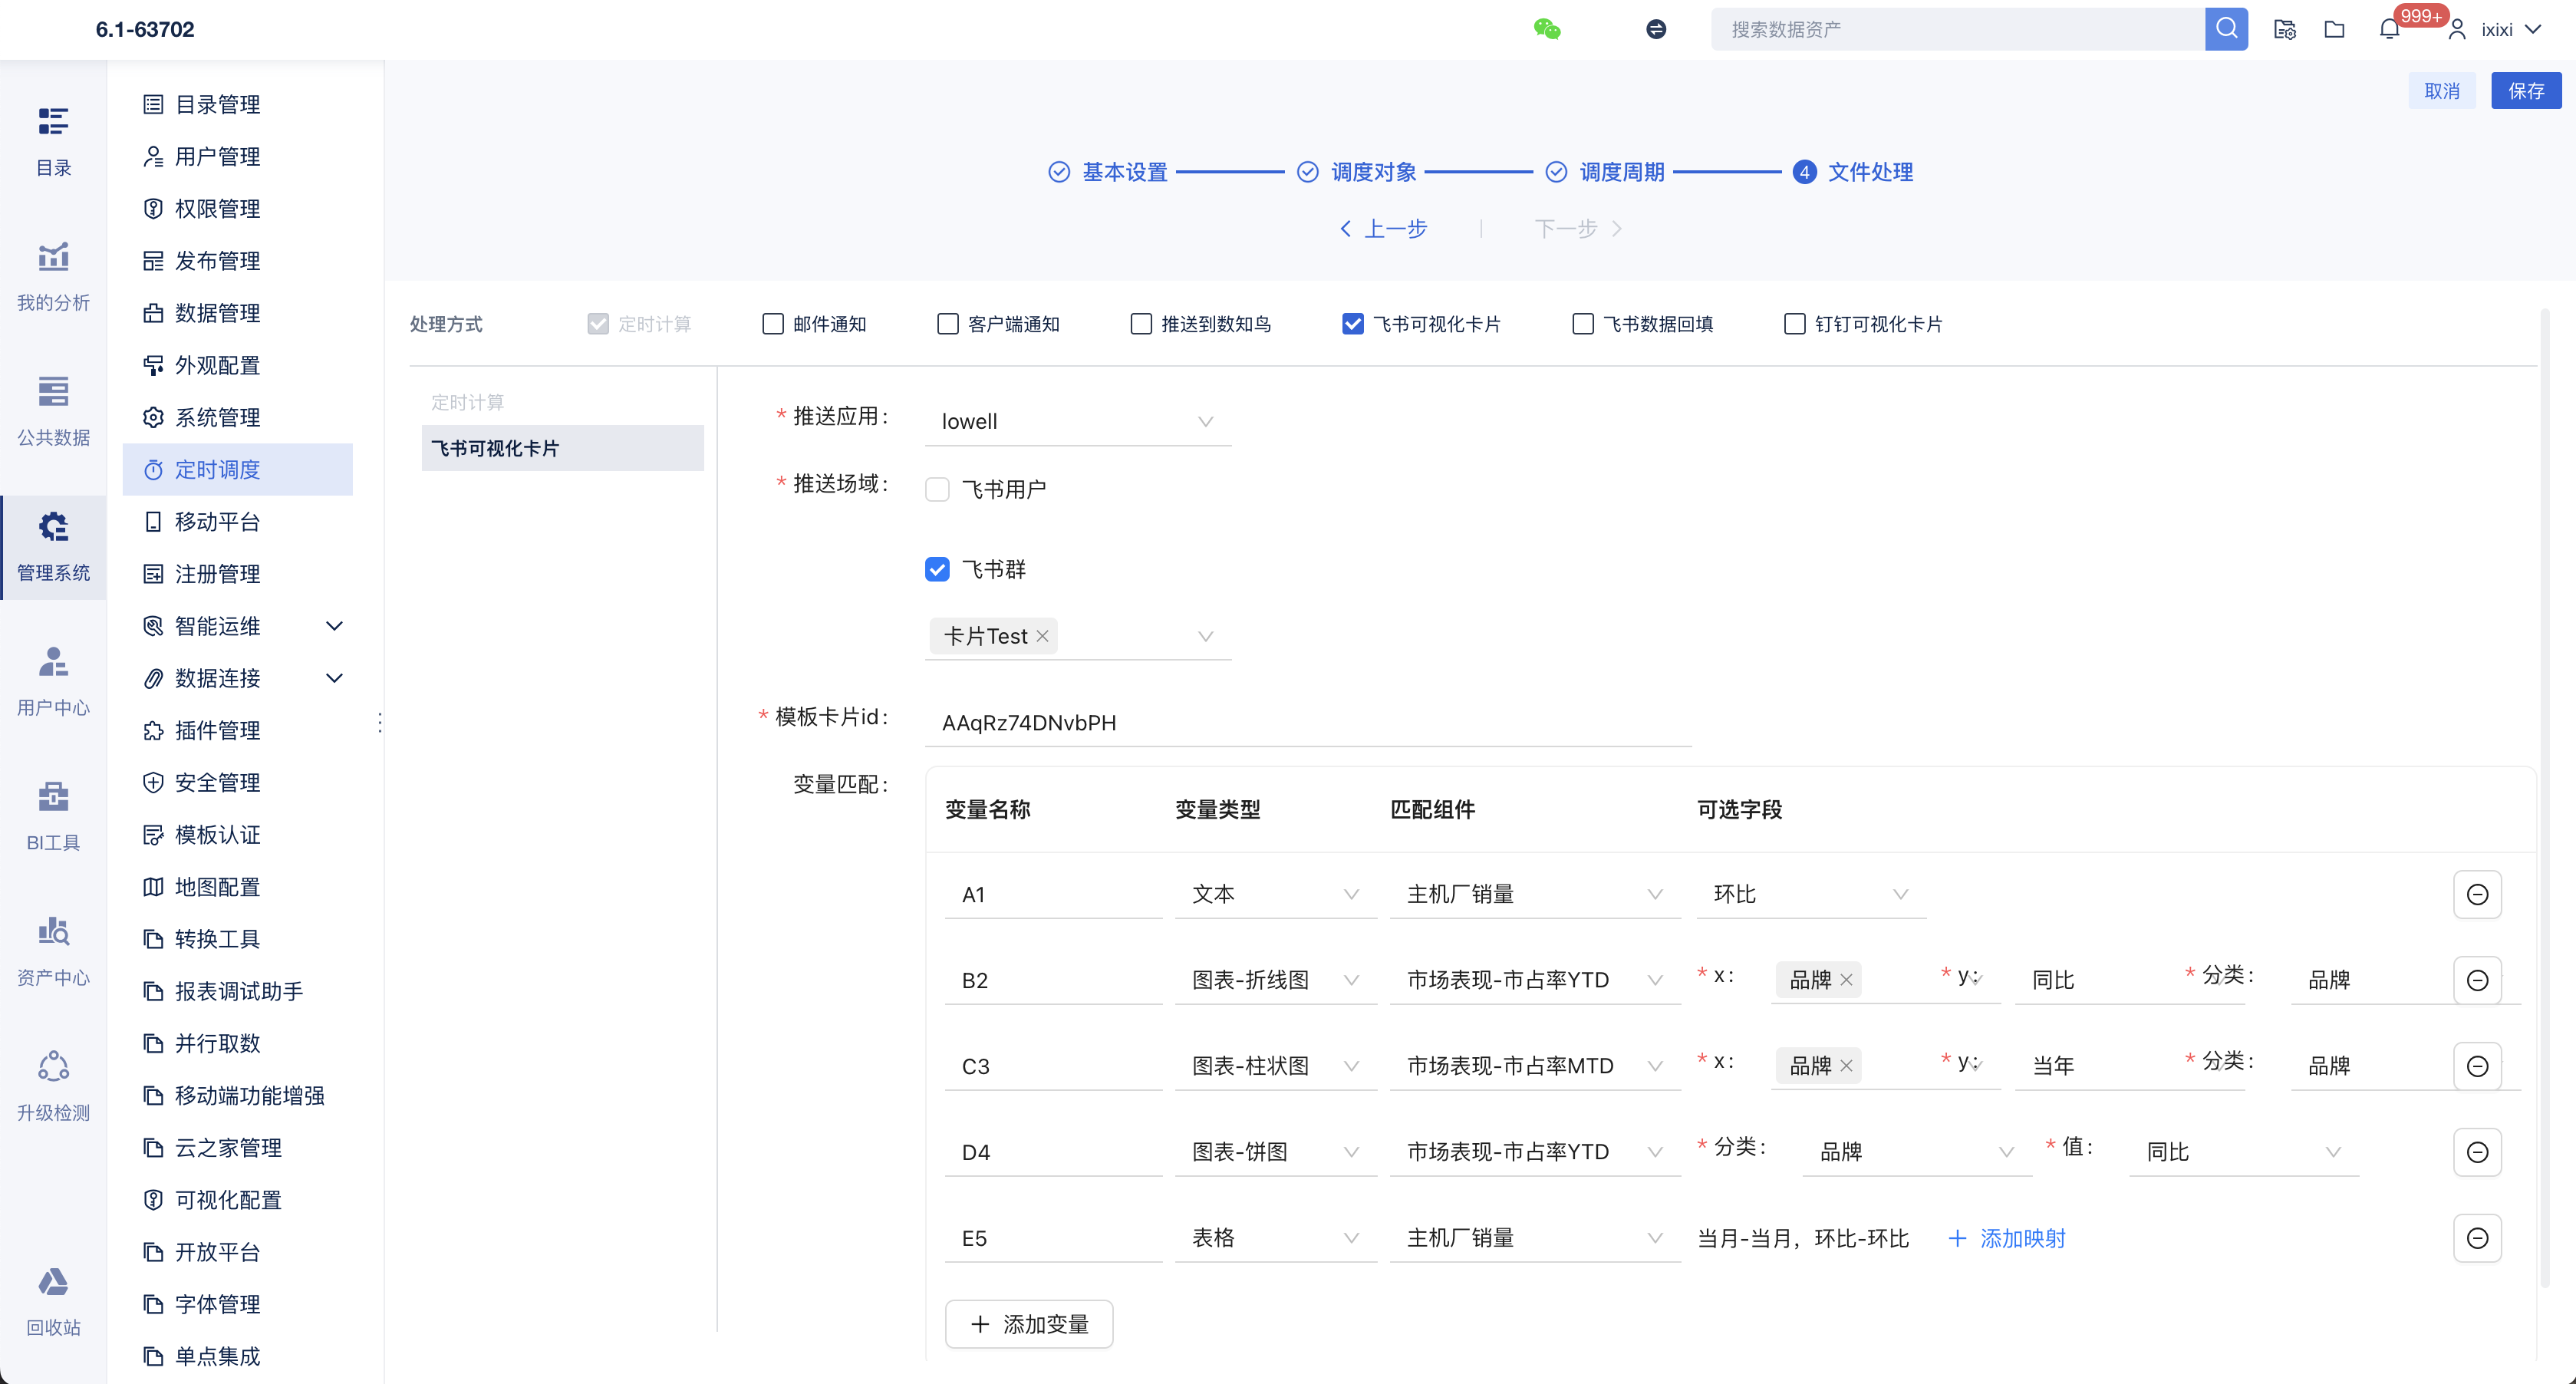Click the 保存 button

pos(2525,91)
